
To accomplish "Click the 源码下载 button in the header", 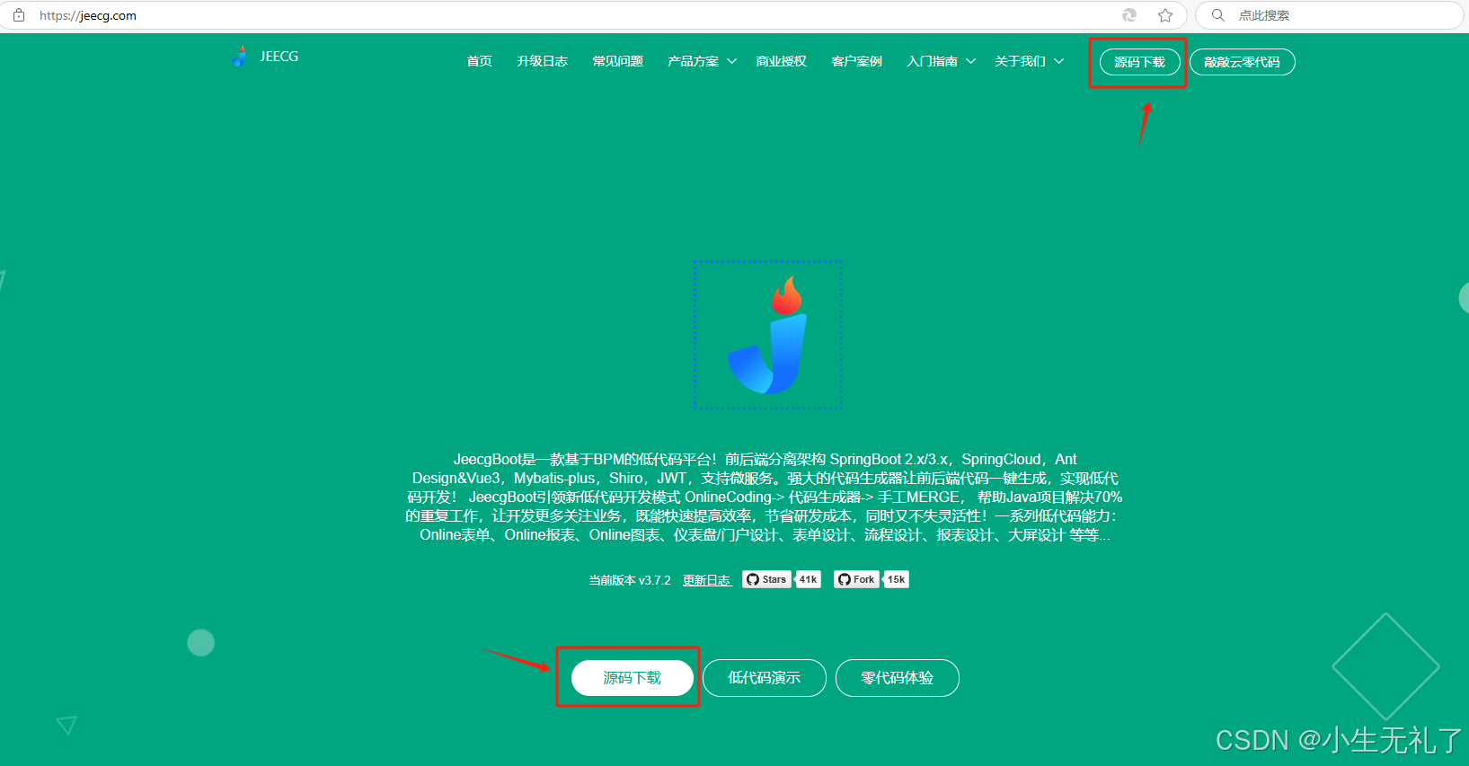I will pos(1139,62).
